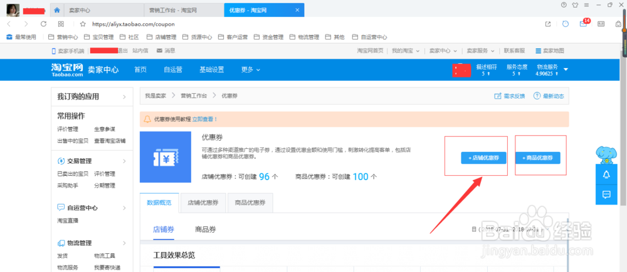This screenshot has height=272, width=627.
Task: Click the 卖家手机端 phone icon
Action: pos(53,51)
